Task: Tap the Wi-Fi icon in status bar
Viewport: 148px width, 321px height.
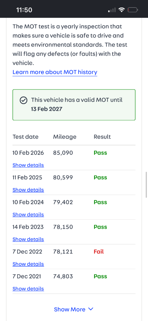Action: pyautogui.click(x=122, y=10)
